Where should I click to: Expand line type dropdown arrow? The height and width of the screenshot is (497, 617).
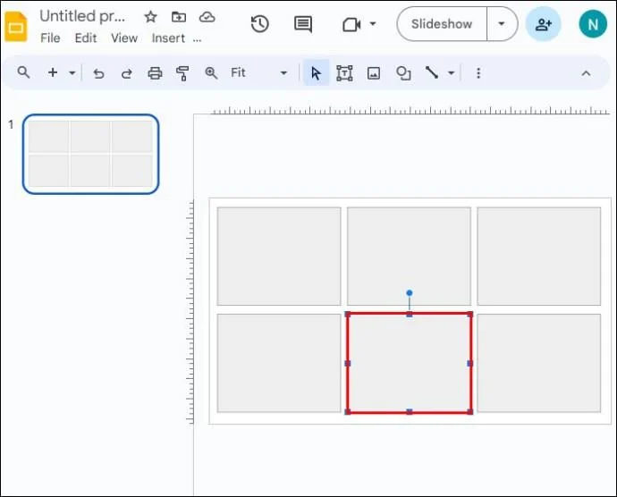pos(452,72)
